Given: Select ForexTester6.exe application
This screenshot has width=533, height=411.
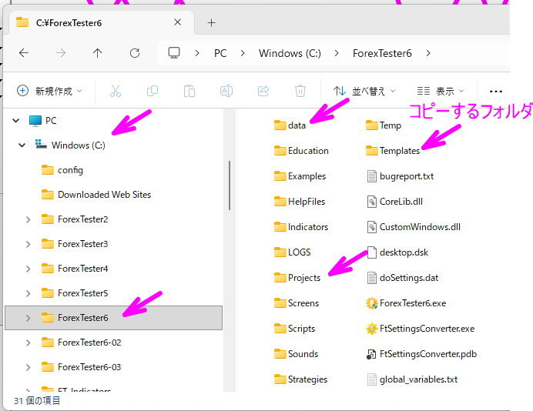Looking at the screenshot, I should pyautogui.click(x=406, y=303).
